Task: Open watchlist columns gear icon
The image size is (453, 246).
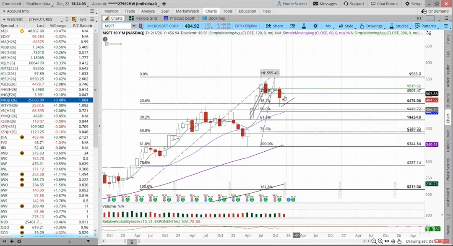Action: (x=91, y=26)
